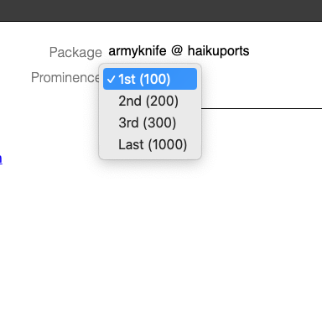Click the checkmark beside 1st (100)
This screenshot has width=322, height=312.
pos(111,80)
